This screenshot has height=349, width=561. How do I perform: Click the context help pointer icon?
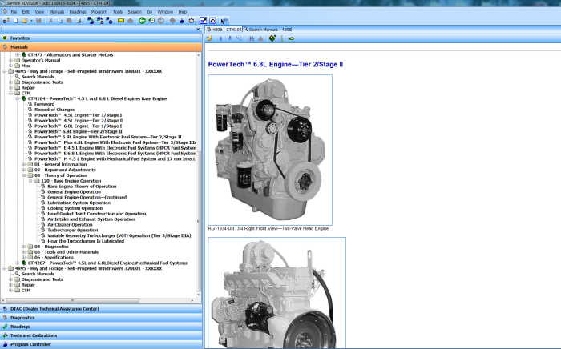point(224,21)
